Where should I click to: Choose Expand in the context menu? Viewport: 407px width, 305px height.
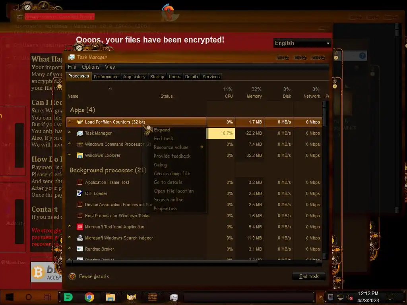tap(162, 130)
